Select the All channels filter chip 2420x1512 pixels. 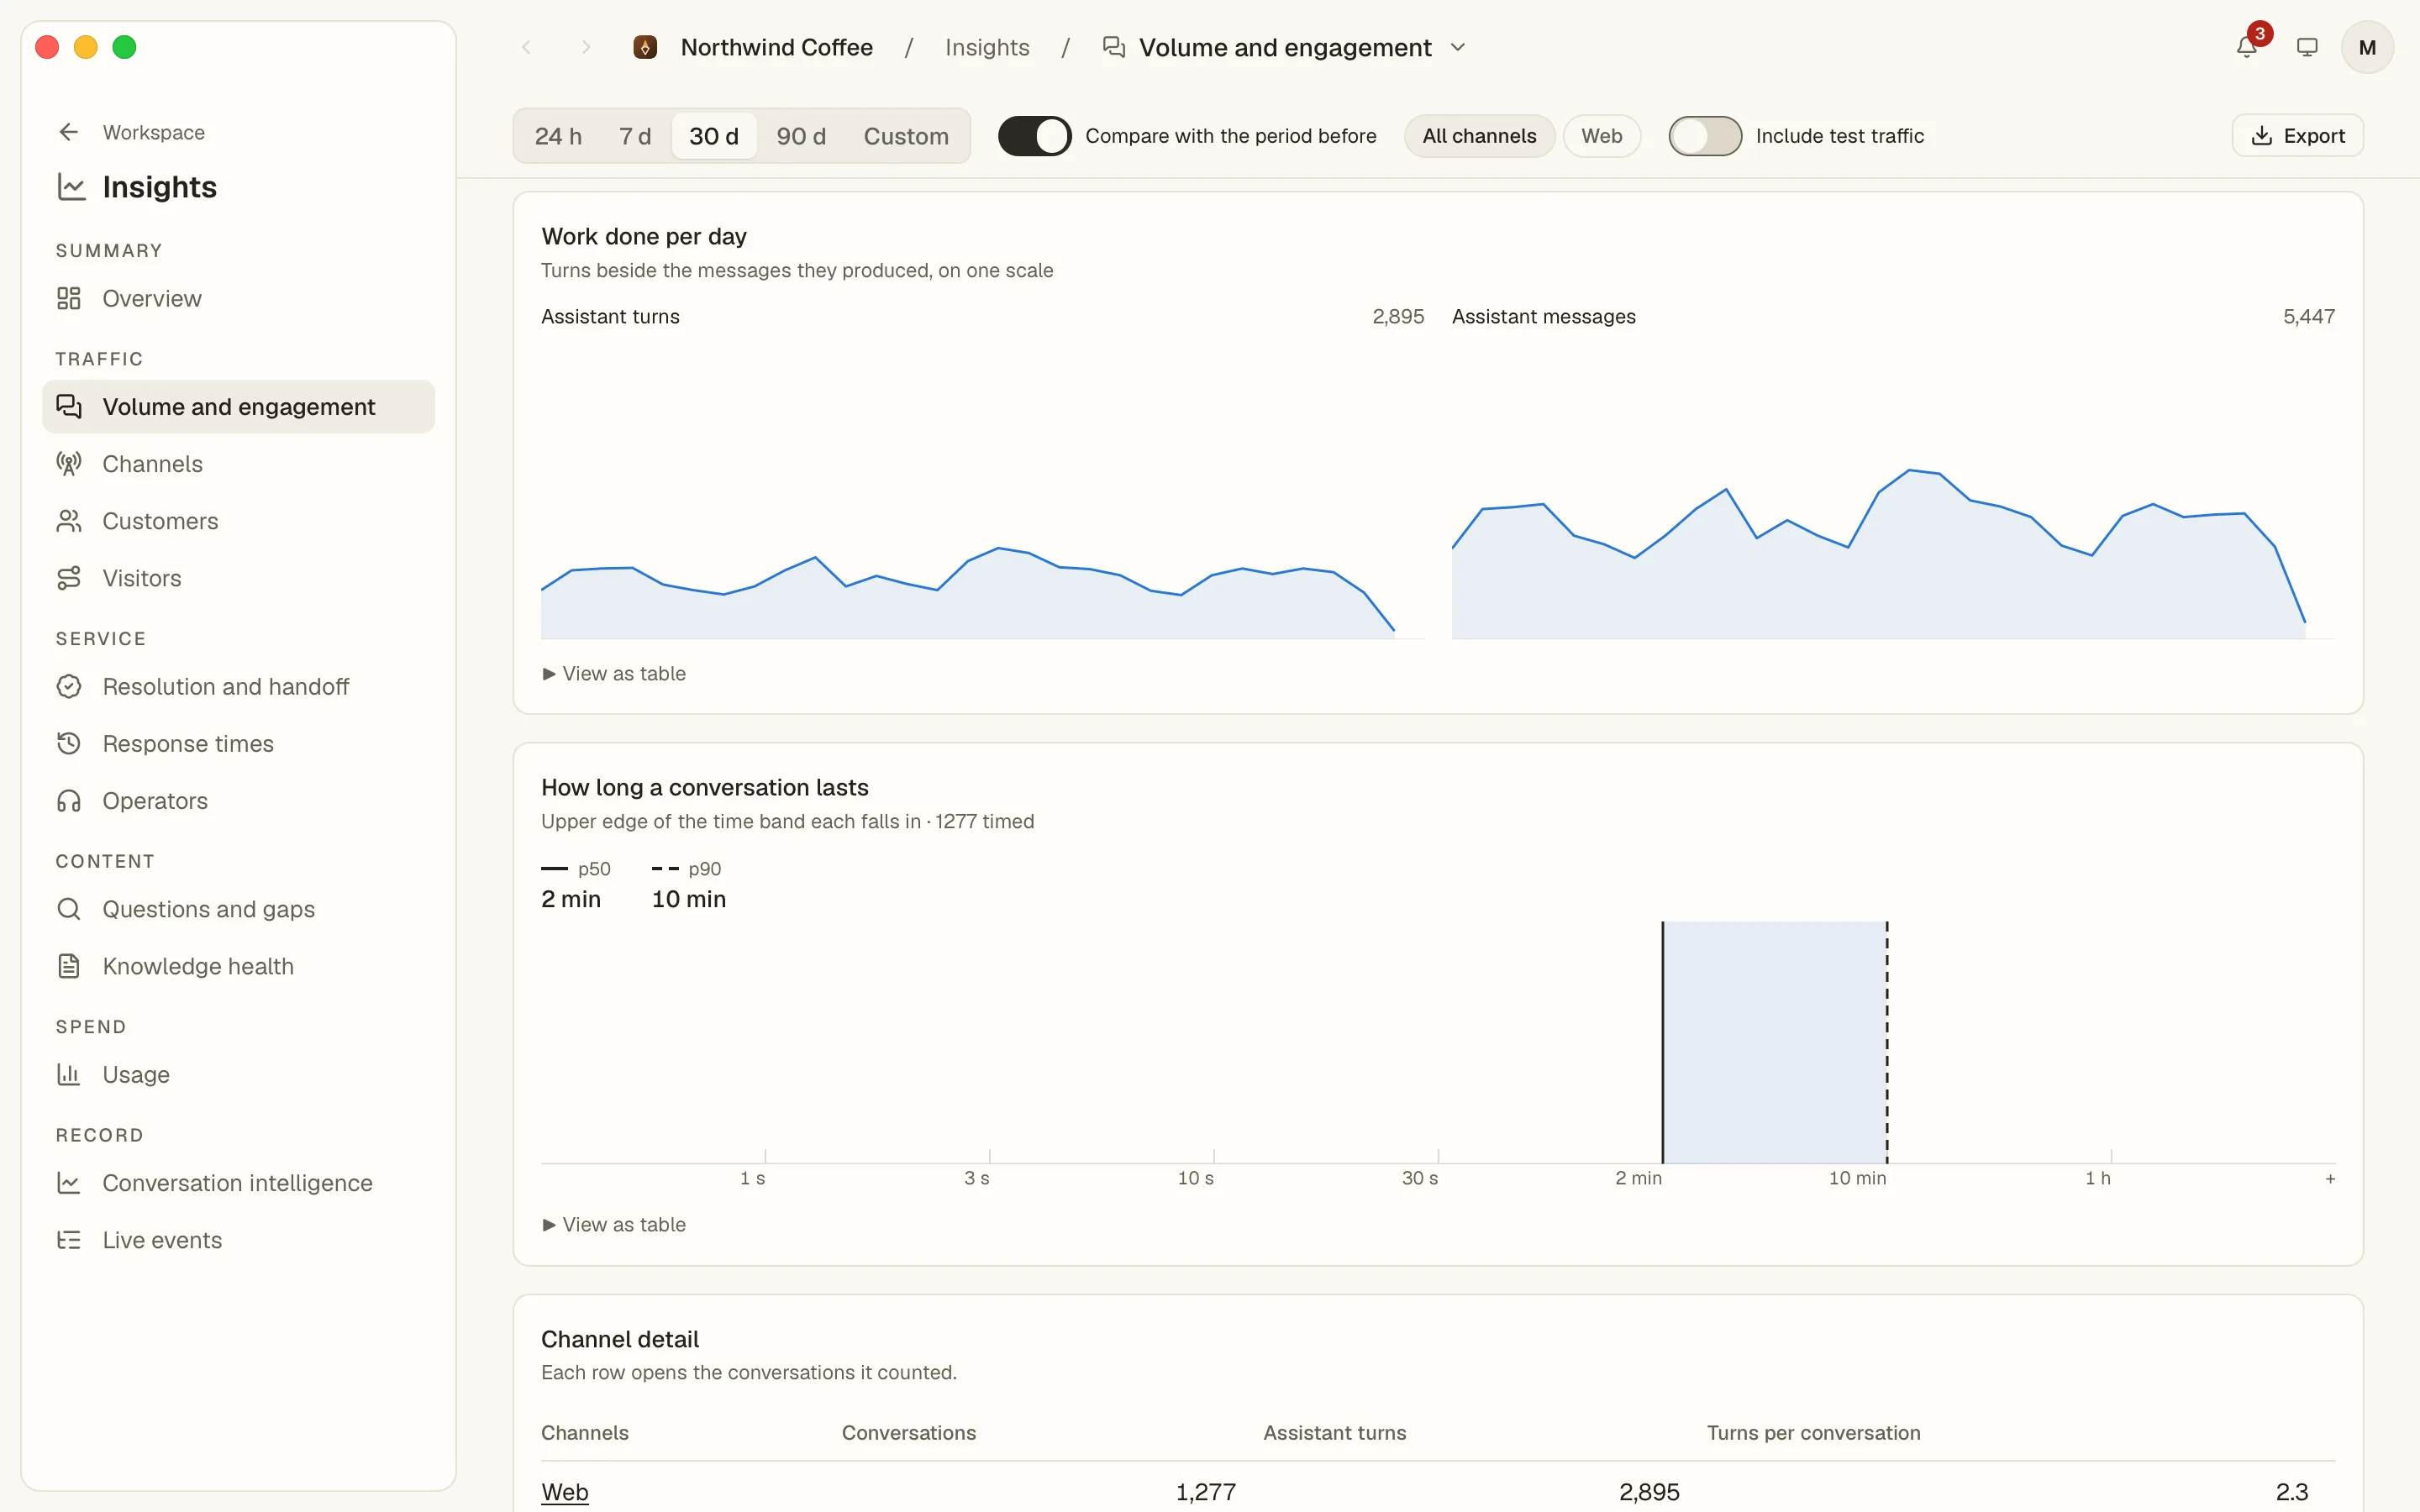tap(1479, 136)
